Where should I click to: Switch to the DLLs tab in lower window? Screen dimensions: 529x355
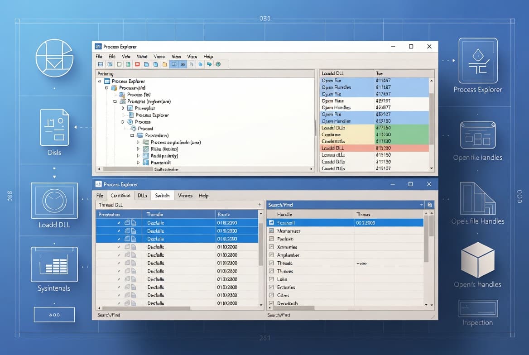[x=142, y=196]
